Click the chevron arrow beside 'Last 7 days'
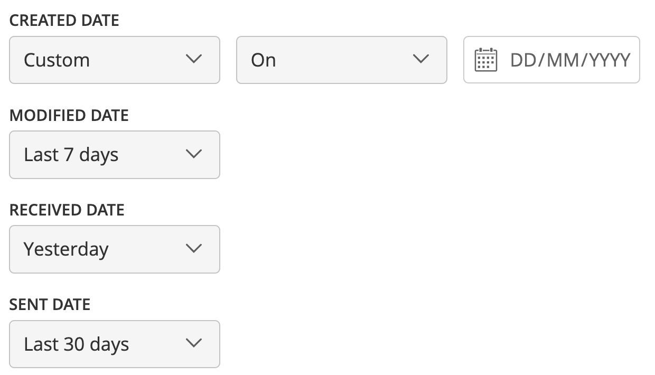The width and height of the screenshot is (655, 375). 194,154
